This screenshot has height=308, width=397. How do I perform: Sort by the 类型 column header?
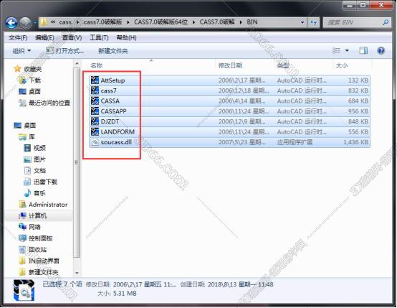[283, 66]
